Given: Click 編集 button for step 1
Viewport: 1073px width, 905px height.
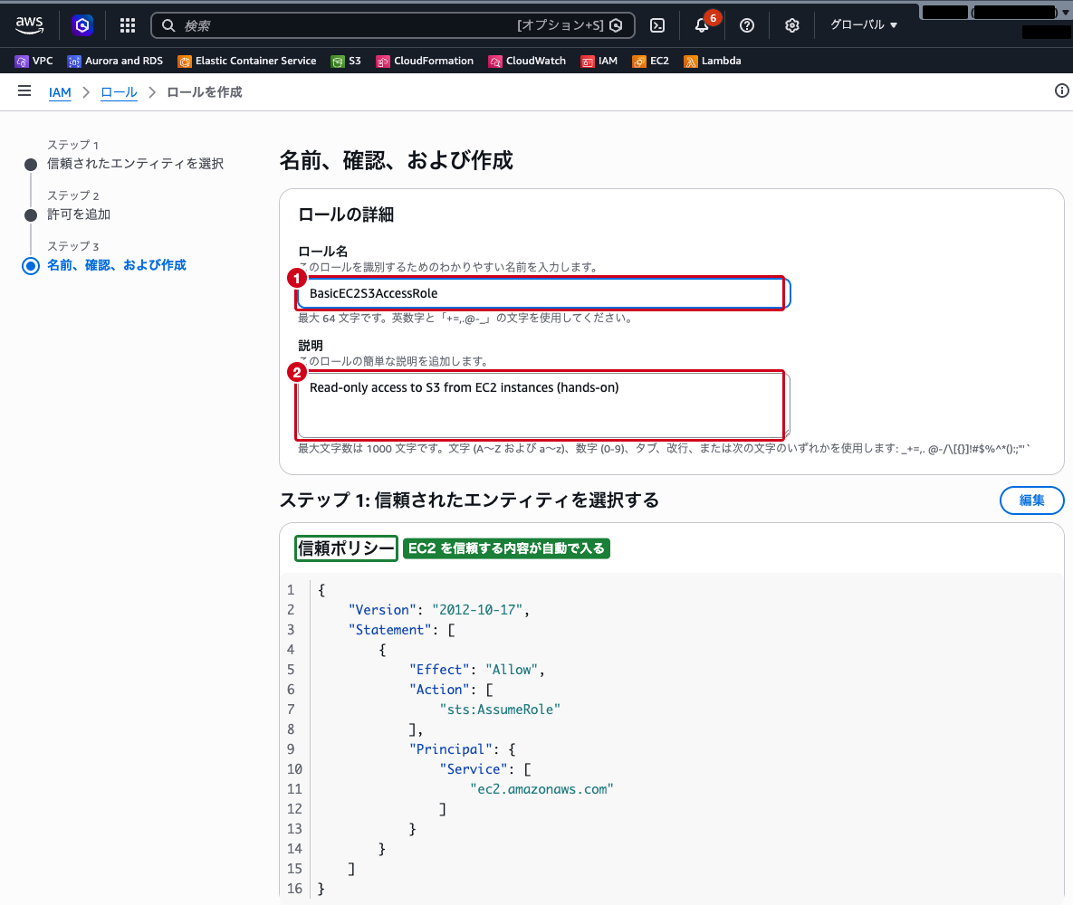Looking at the screenshot, I should click(1031, 500).
